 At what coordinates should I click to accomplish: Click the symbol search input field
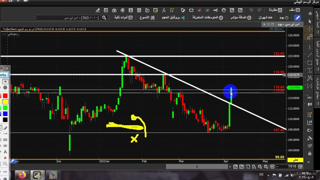click(x=56, y=18)
